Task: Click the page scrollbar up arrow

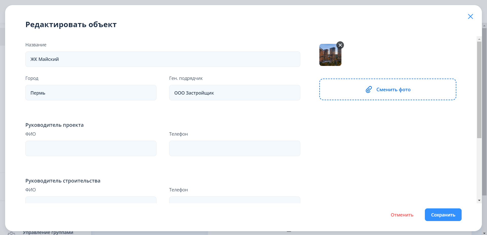Action: click(484, 26)
